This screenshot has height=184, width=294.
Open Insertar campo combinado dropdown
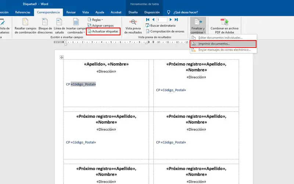(x=76, y=26)
